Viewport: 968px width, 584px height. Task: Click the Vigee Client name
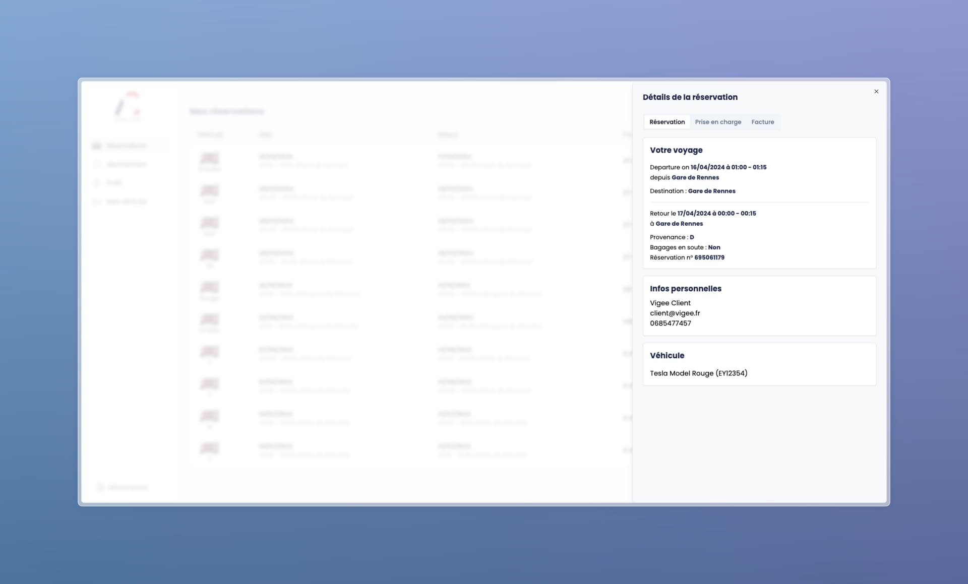click(670, 303)
